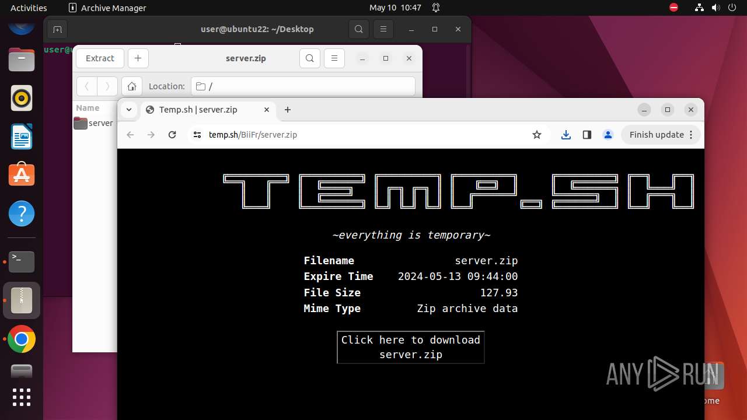The image size is (747, 420).
Task: Go back in Archive Manager location
Action: click(87, 86)
